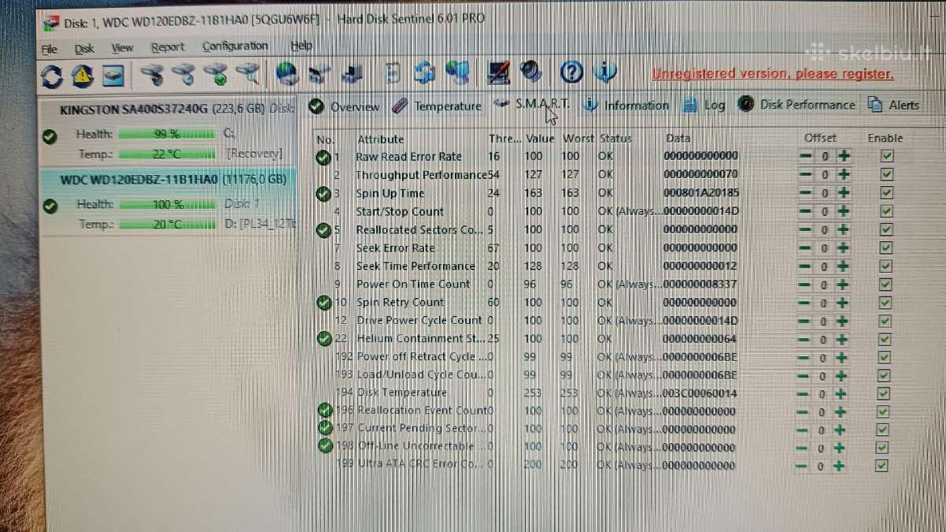The width and height of the screenshot is (946, 532).
Task: Click offset field for Helium Containment row
Action: point(824,340)
